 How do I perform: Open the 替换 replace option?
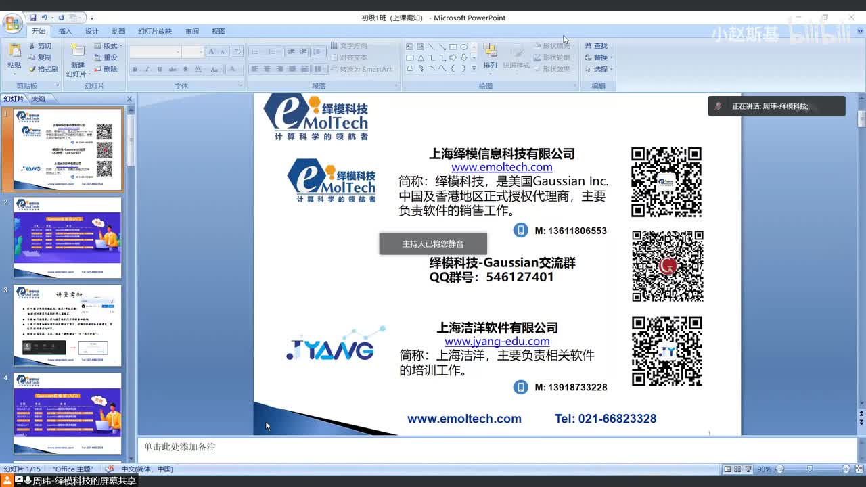597,57
